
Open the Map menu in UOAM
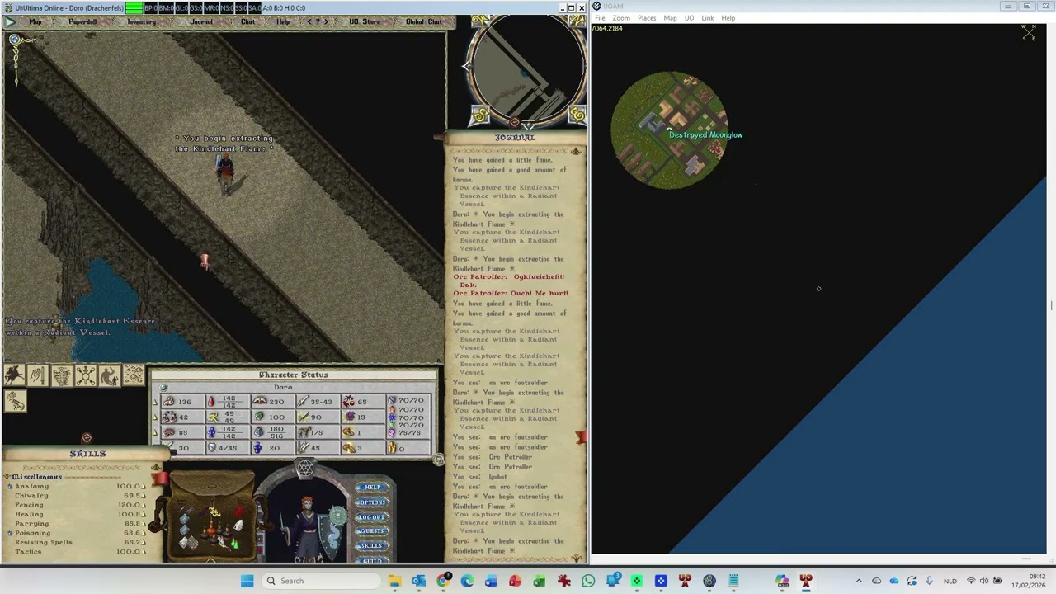click(x=670, y=18)
